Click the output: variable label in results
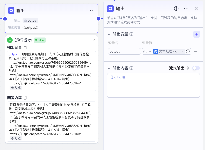The width and height of the screenshot is (205, 150). click(14, 54)
